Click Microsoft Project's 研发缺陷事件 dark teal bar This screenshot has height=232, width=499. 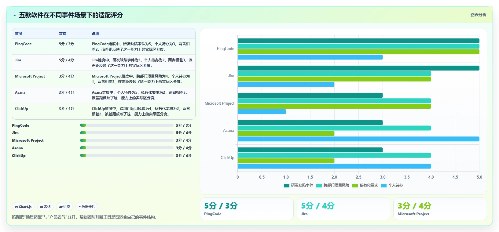310,95
